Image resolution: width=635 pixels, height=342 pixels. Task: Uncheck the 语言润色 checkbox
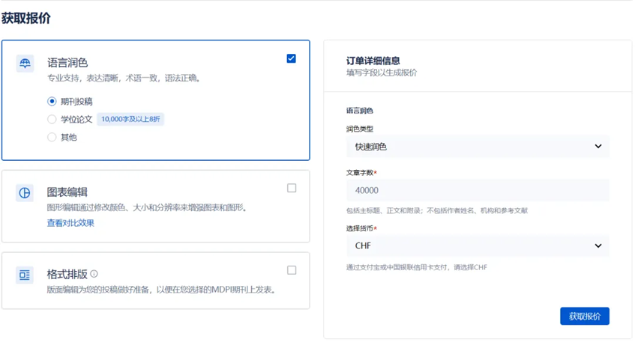pos(291,58)
